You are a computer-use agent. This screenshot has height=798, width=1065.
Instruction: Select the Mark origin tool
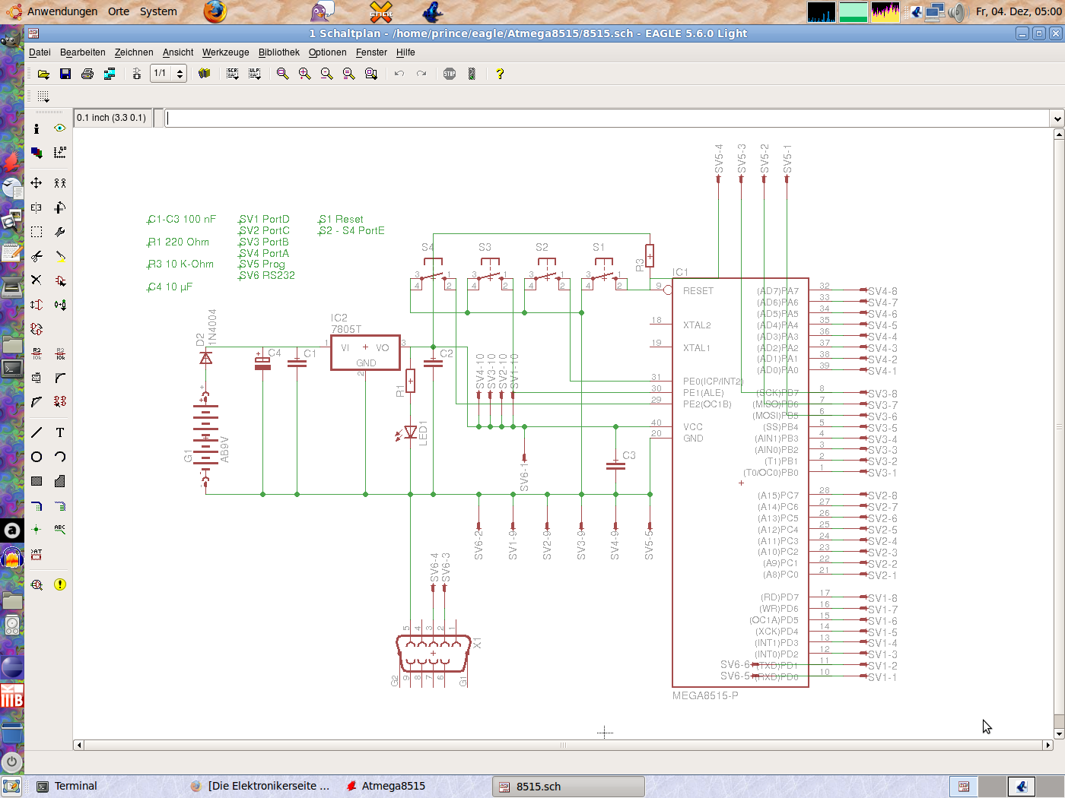(x=60, y=153)
